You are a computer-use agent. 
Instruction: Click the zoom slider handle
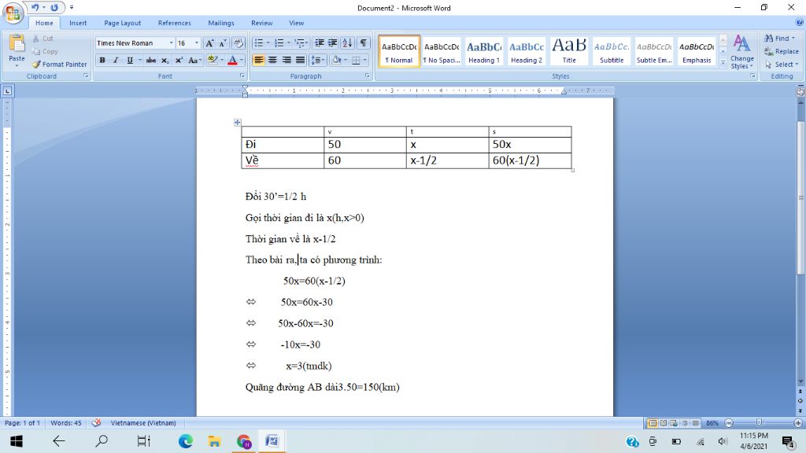point(760,422)
